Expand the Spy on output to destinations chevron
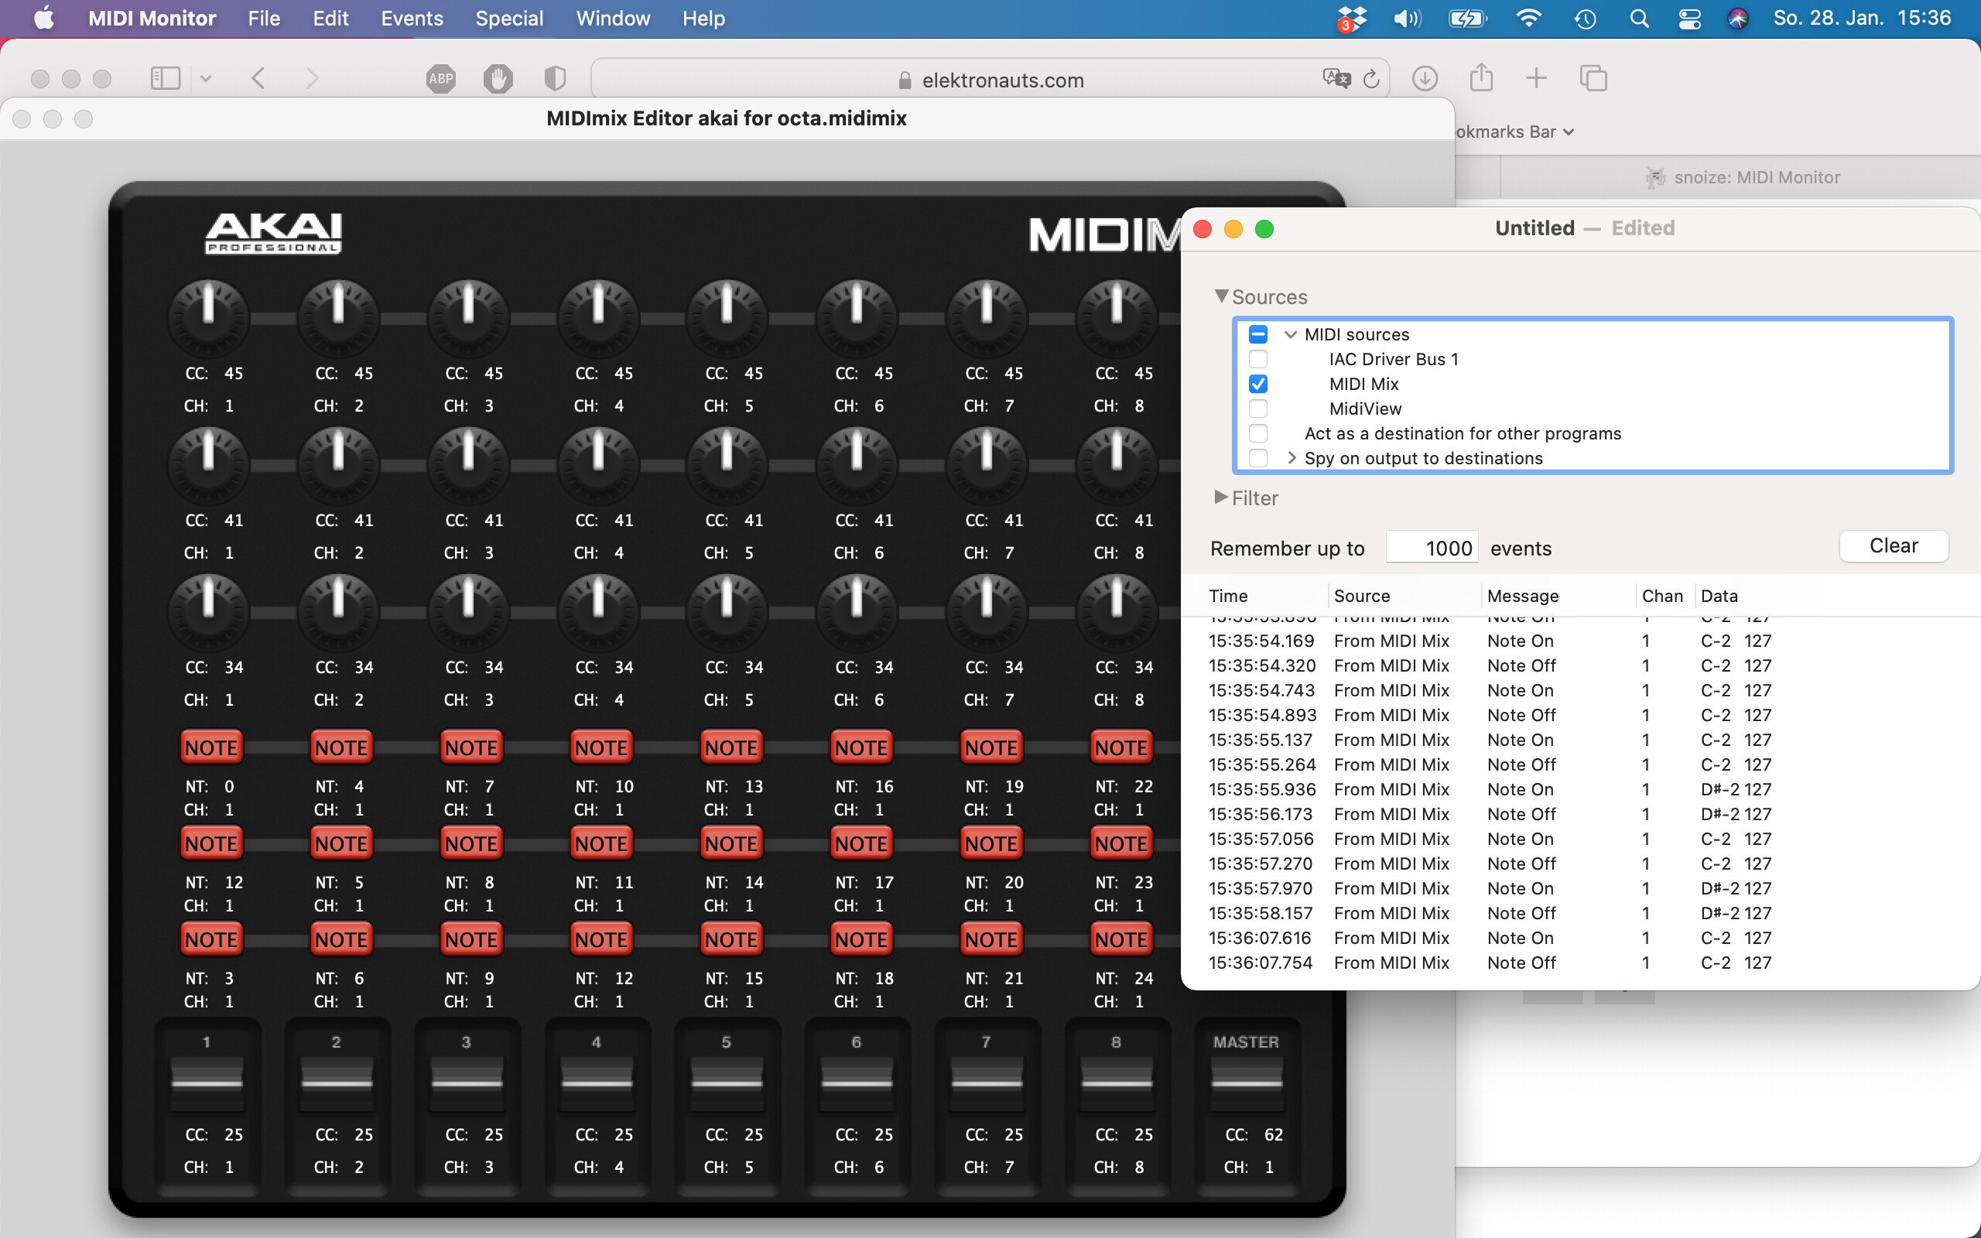Screen dimensions: 1981x1238 coord(1291,458)
